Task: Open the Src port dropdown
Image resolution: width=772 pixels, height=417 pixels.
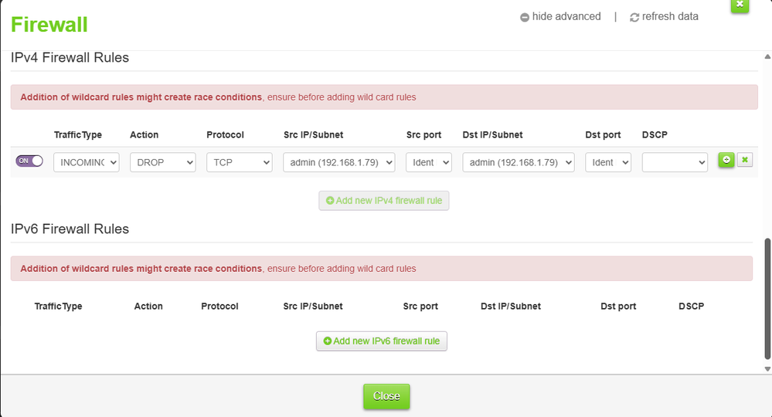Action: coord(428,162)
